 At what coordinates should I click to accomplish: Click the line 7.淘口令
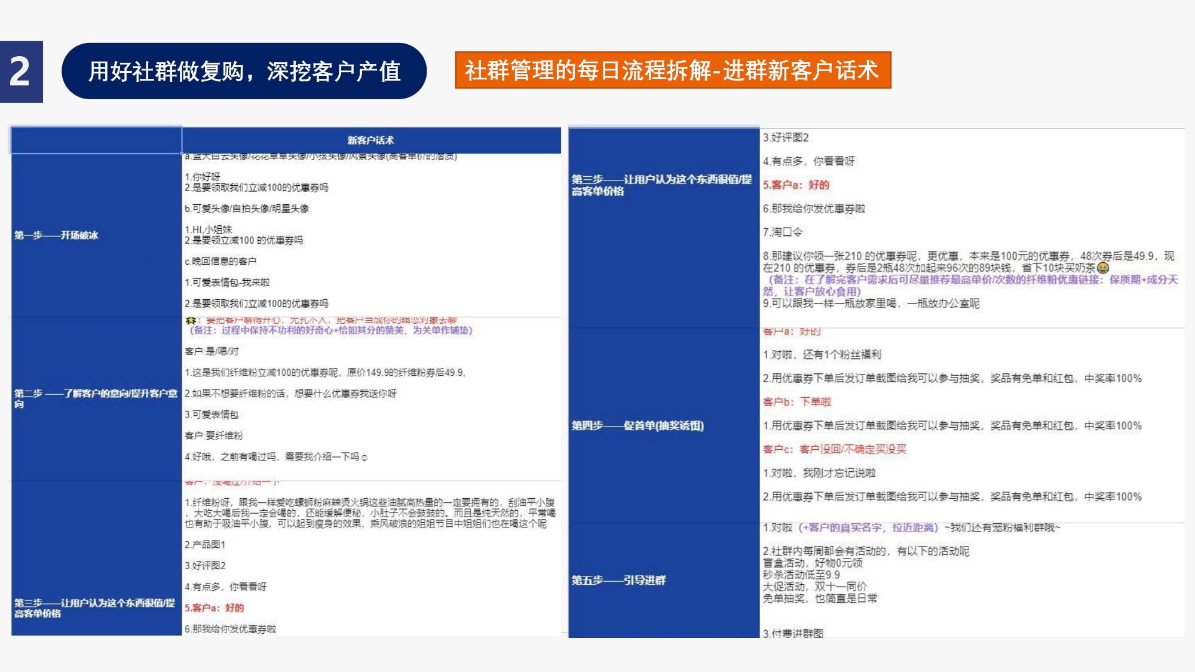[x=782, y=232]
